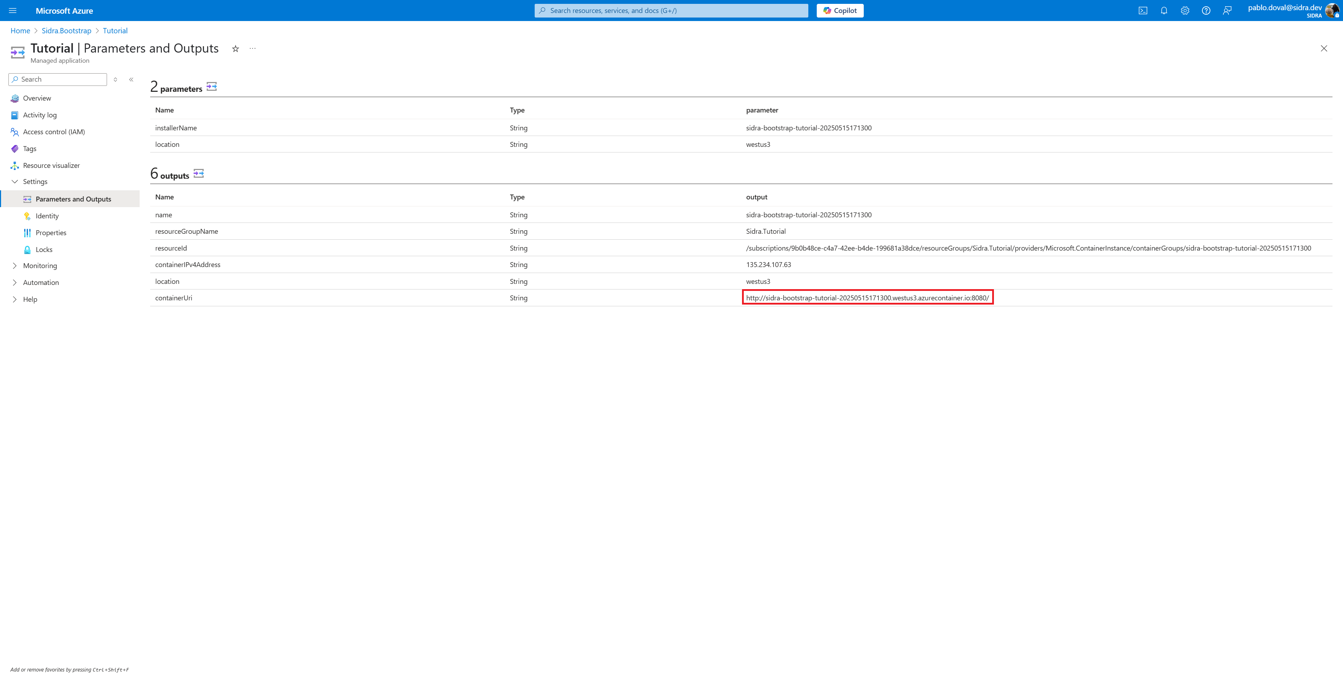Open the feedback icon
1343x675 pixels.
tap(1227, 11)
